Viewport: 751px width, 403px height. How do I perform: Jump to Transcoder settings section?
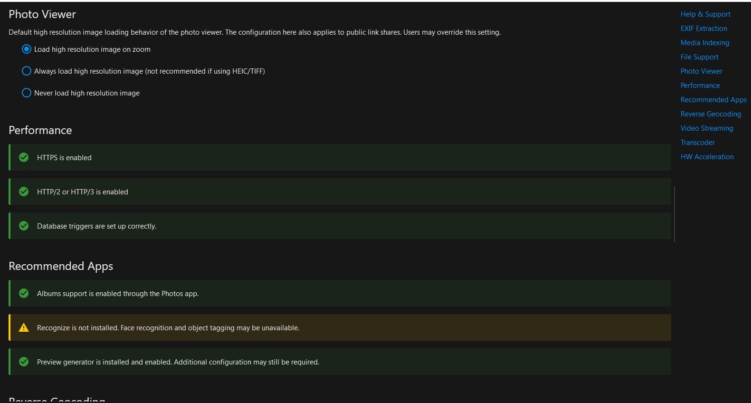pyautogui.click(x=697, y=143)
